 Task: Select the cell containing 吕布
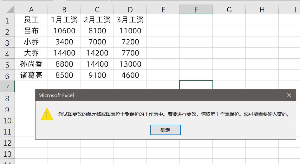[x=31, y=31]
